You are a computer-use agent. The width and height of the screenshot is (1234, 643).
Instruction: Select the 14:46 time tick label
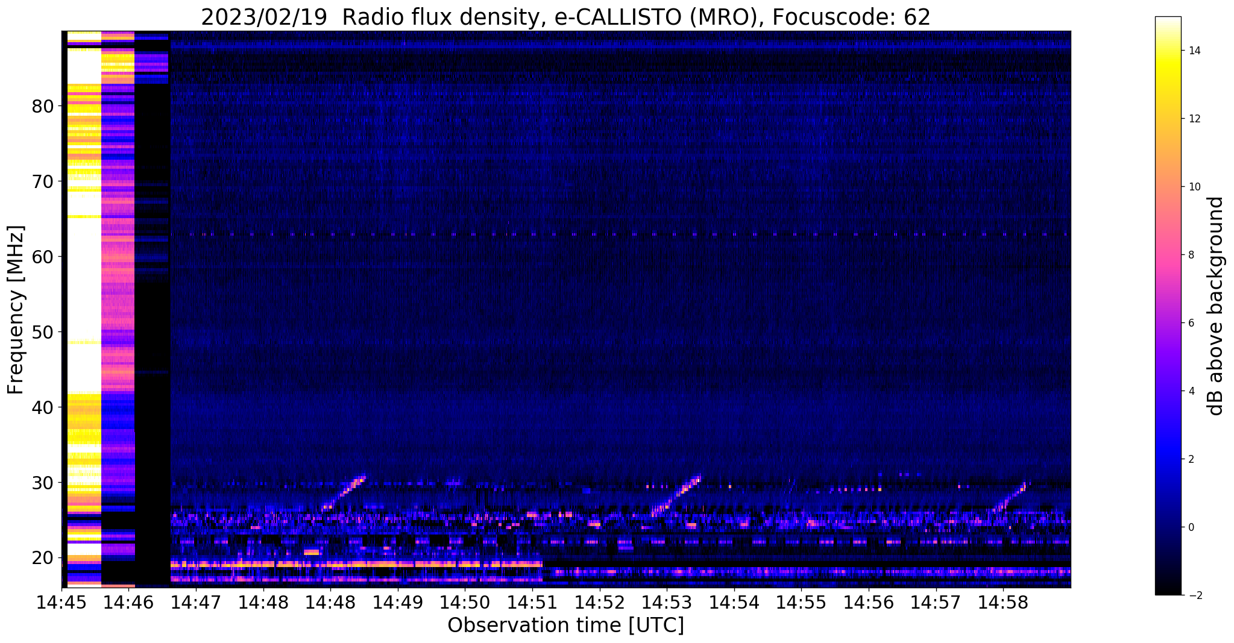pos(128,602)
